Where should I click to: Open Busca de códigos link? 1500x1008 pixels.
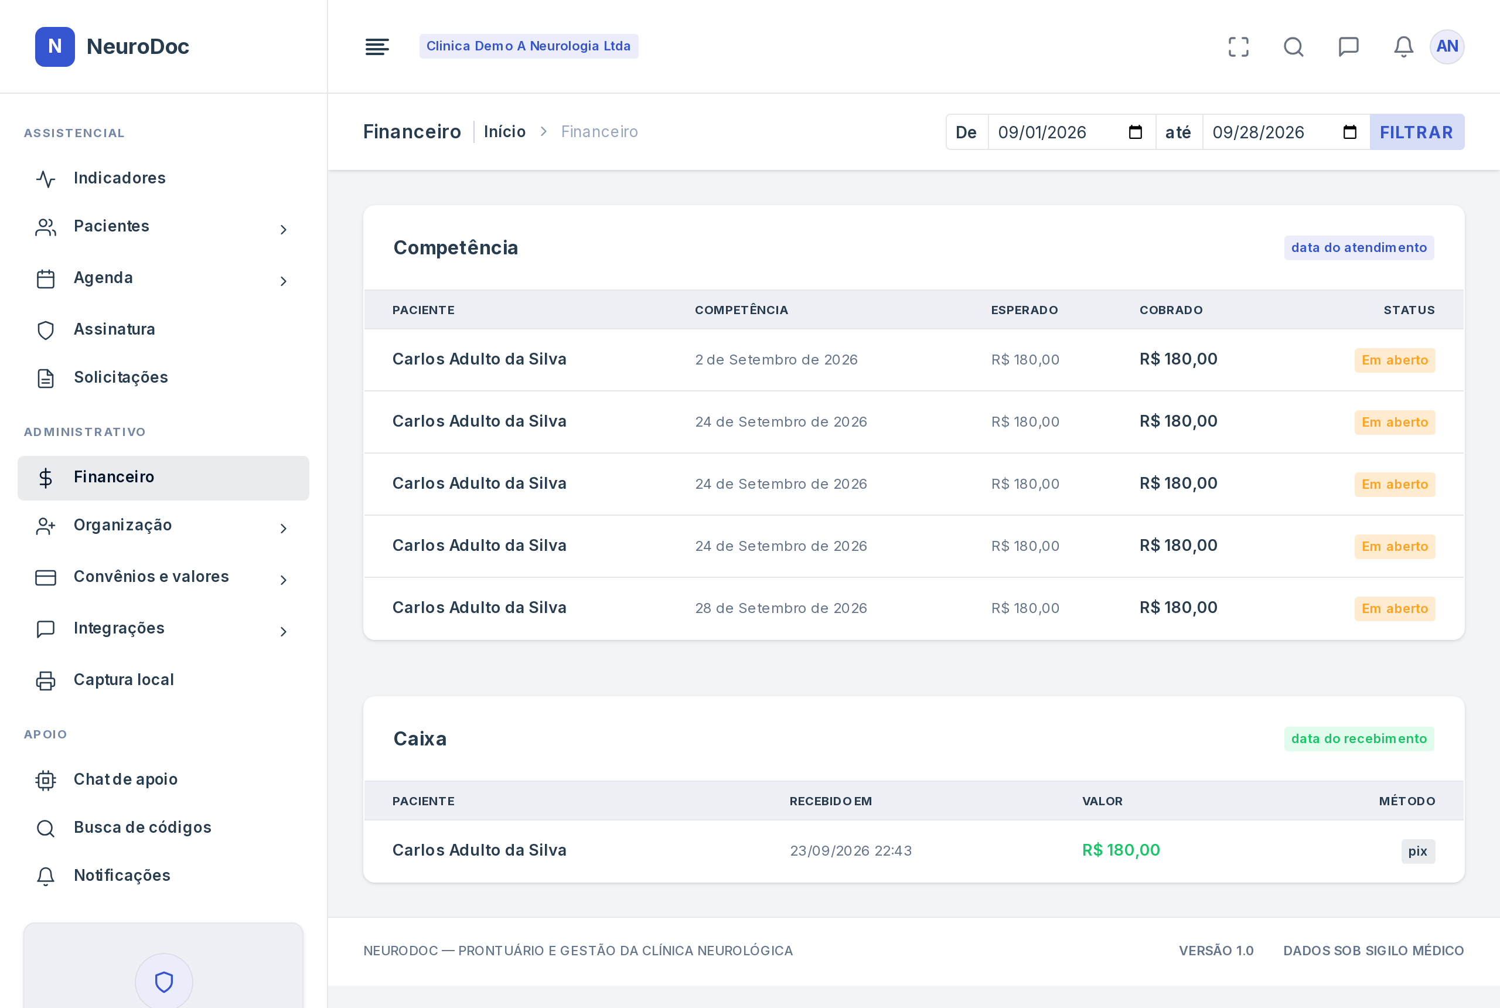pos(163,827)
